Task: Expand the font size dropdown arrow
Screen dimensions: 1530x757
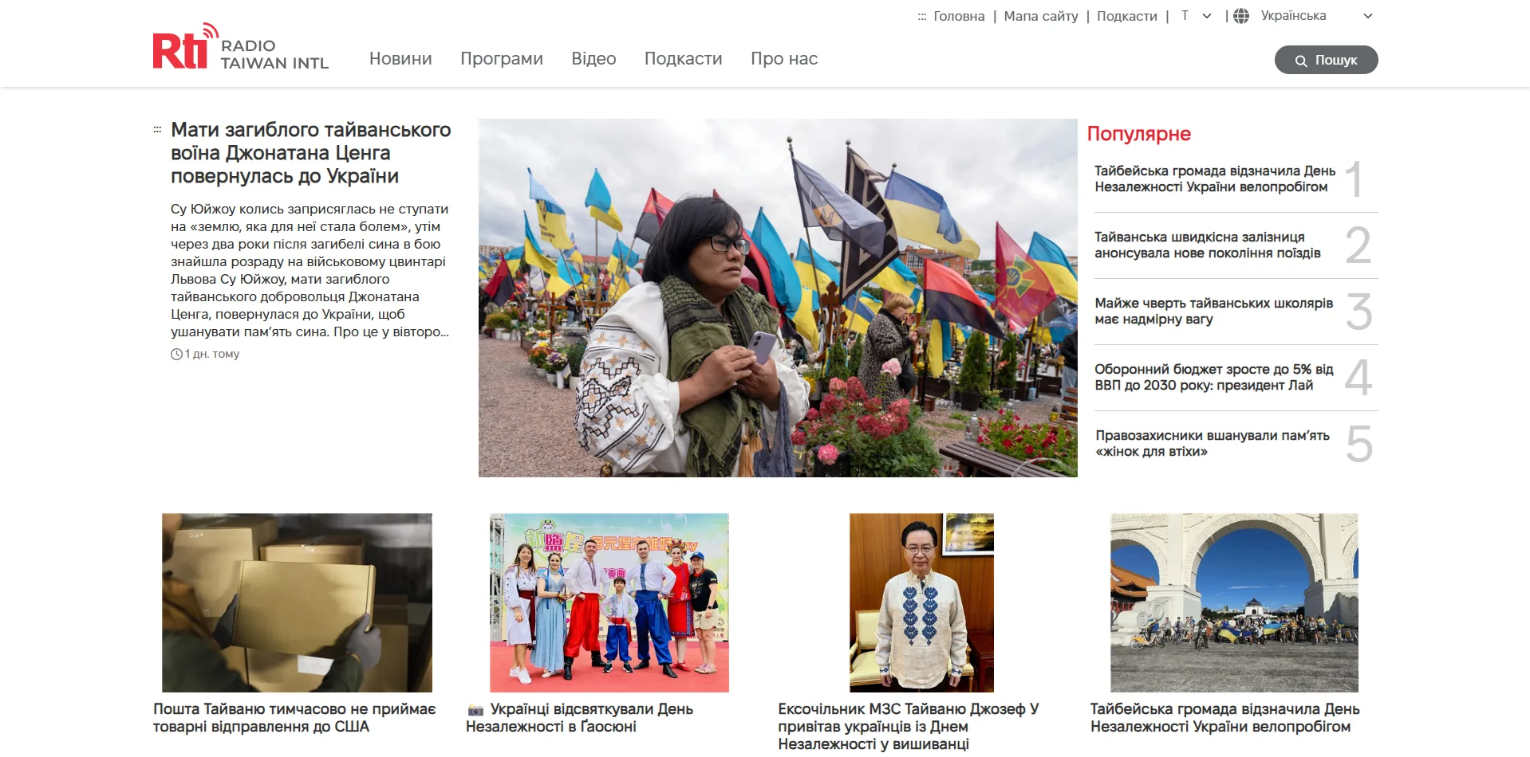Action: coord(1207,16)
